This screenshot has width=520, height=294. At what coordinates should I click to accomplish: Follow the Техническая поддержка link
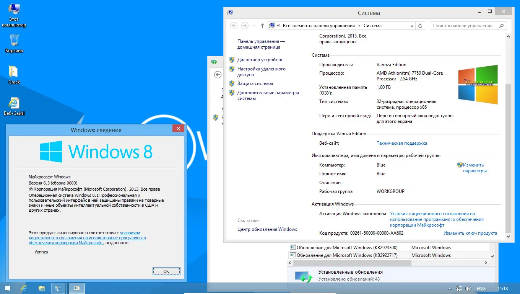pos(402,143)
